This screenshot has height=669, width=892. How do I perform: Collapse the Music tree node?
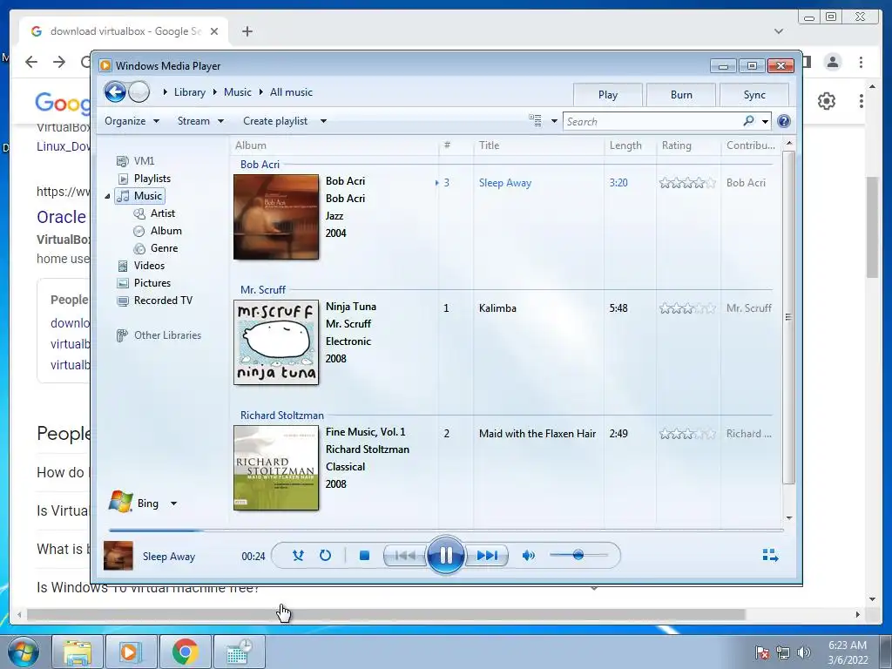point(107,196)
